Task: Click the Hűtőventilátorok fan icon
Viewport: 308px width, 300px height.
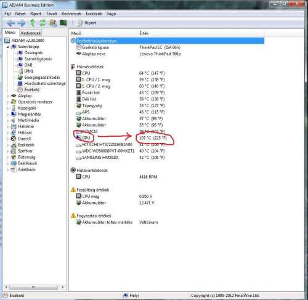Action: 73,170
